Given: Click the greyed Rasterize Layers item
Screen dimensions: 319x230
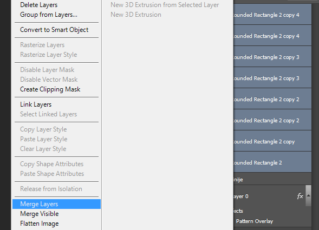Looking at the screenshot, I should point(56,45).
